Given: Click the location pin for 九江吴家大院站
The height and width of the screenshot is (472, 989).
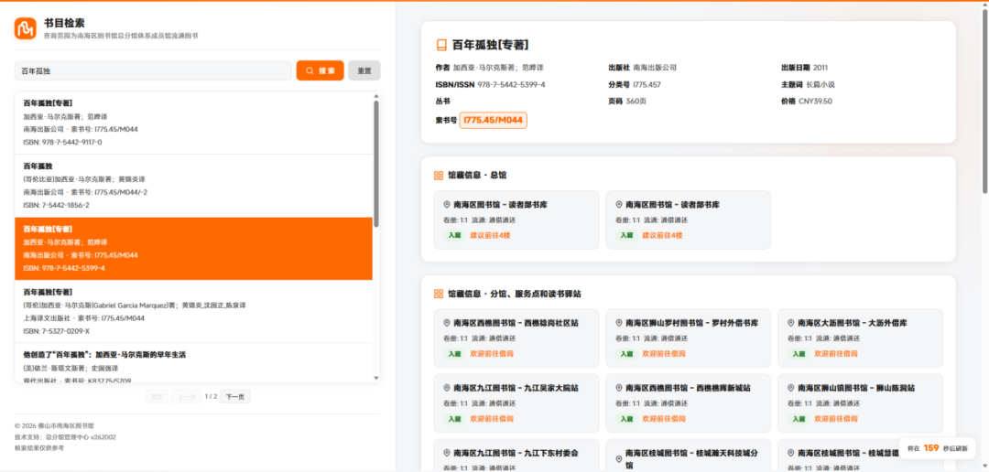Looking at the screenshot, I should pos(447,388).
